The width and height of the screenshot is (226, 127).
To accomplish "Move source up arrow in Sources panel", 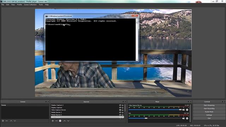I will click(65, 121).
